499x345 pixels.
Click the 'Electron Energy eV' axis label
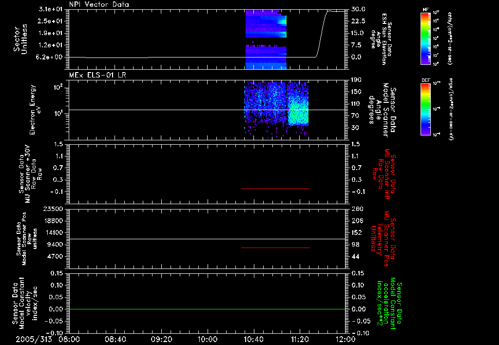[x=35, y=110]
